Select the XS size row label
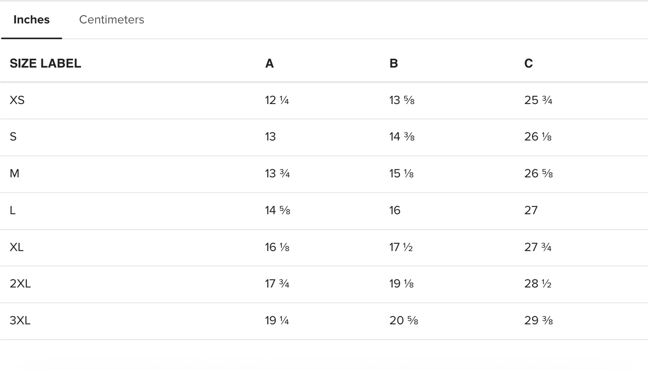Image resolution: width=648 pixels, height=370 pixels. (x=17, y=100)
